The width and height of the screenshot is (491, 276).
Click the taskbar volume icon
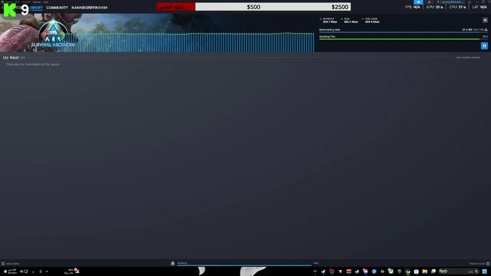pos(21,271)
